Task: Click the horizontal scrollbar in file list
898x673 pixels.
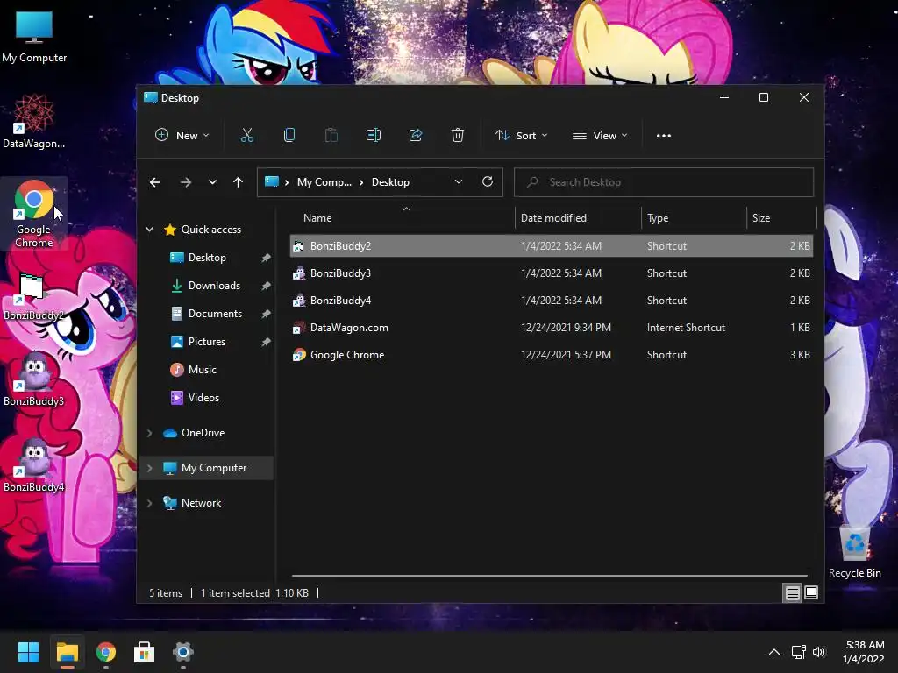Action: (549, 576)
